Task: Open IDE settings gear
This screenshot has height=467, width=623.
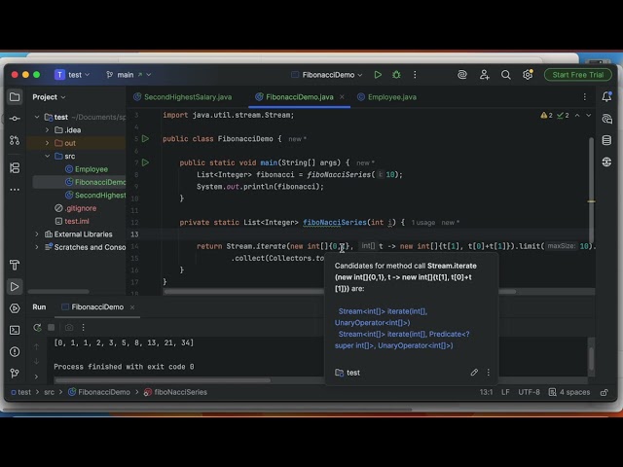Action: tap(528, 75)
